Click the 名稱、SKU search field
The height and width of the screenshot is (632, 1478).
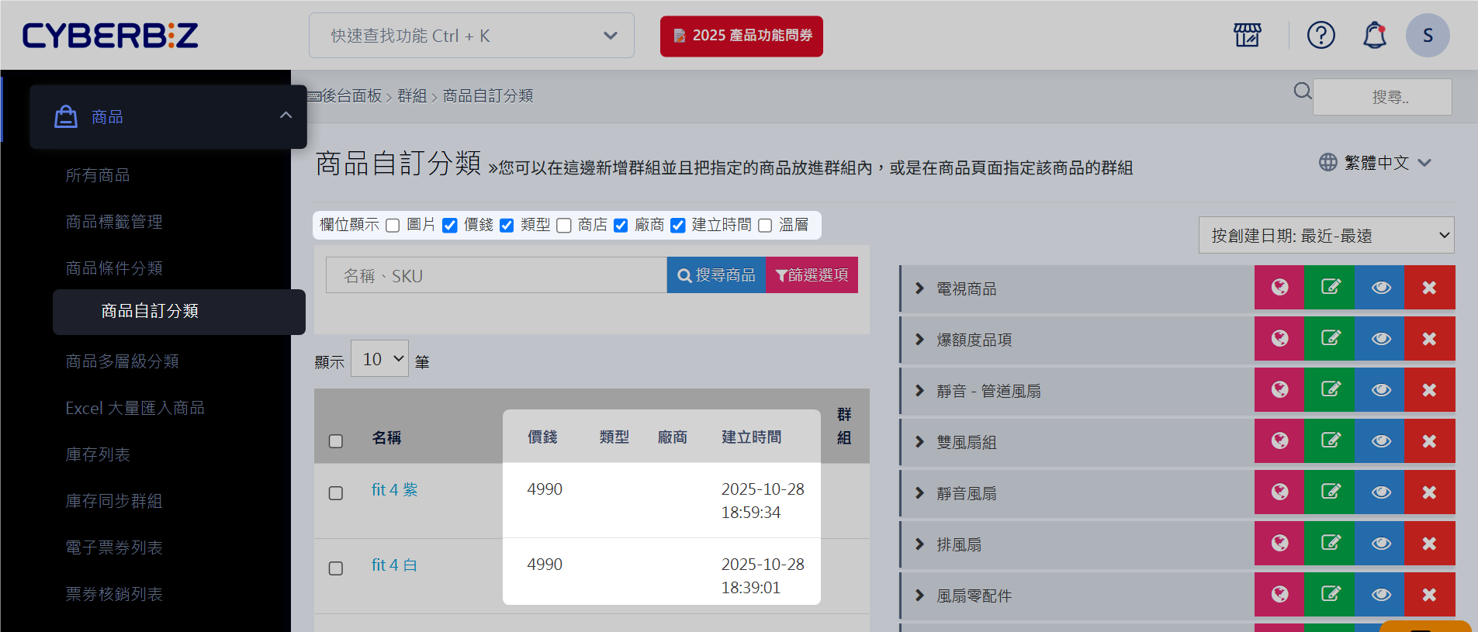tap(496, 275)
